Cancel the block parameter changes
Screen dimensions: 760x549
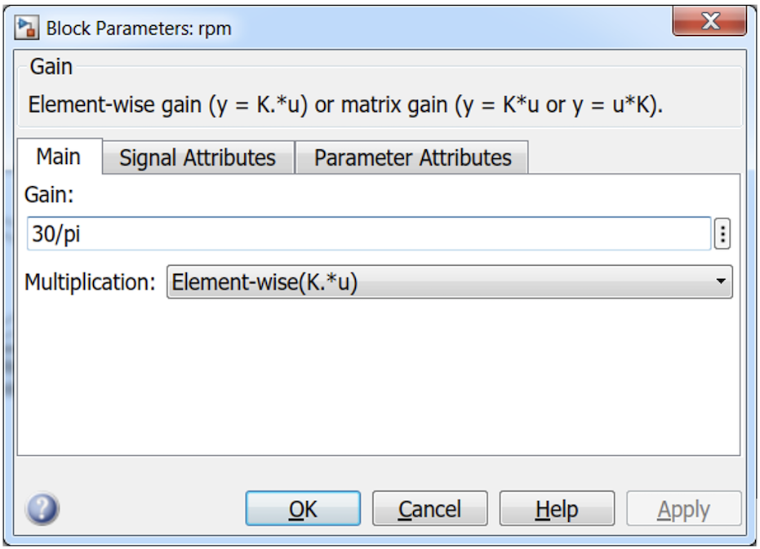point(429,509)
